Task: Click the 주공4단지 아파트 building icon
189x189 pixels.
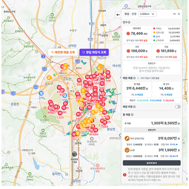Action: 92,138
